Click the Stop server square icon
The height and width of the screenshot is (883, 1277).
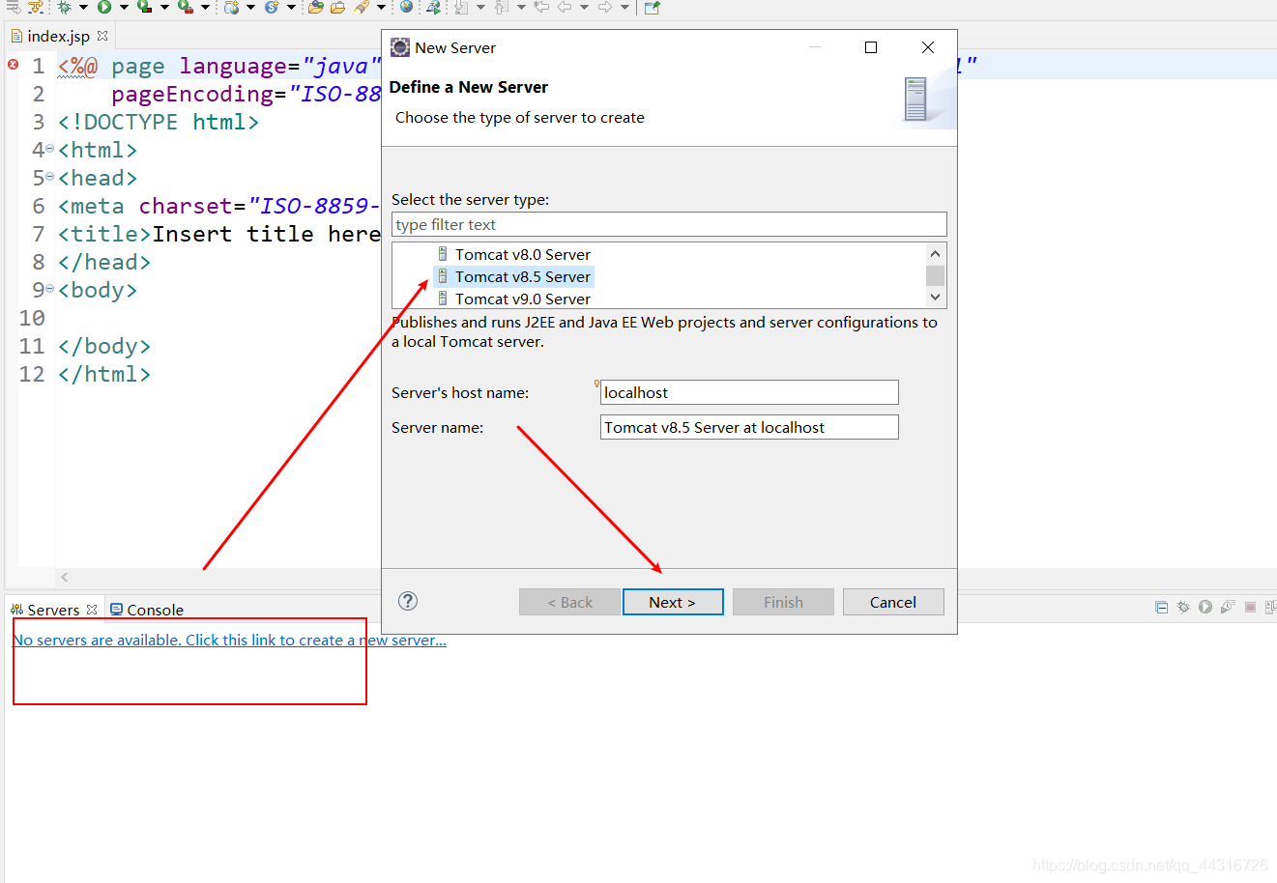point(1250,607)
